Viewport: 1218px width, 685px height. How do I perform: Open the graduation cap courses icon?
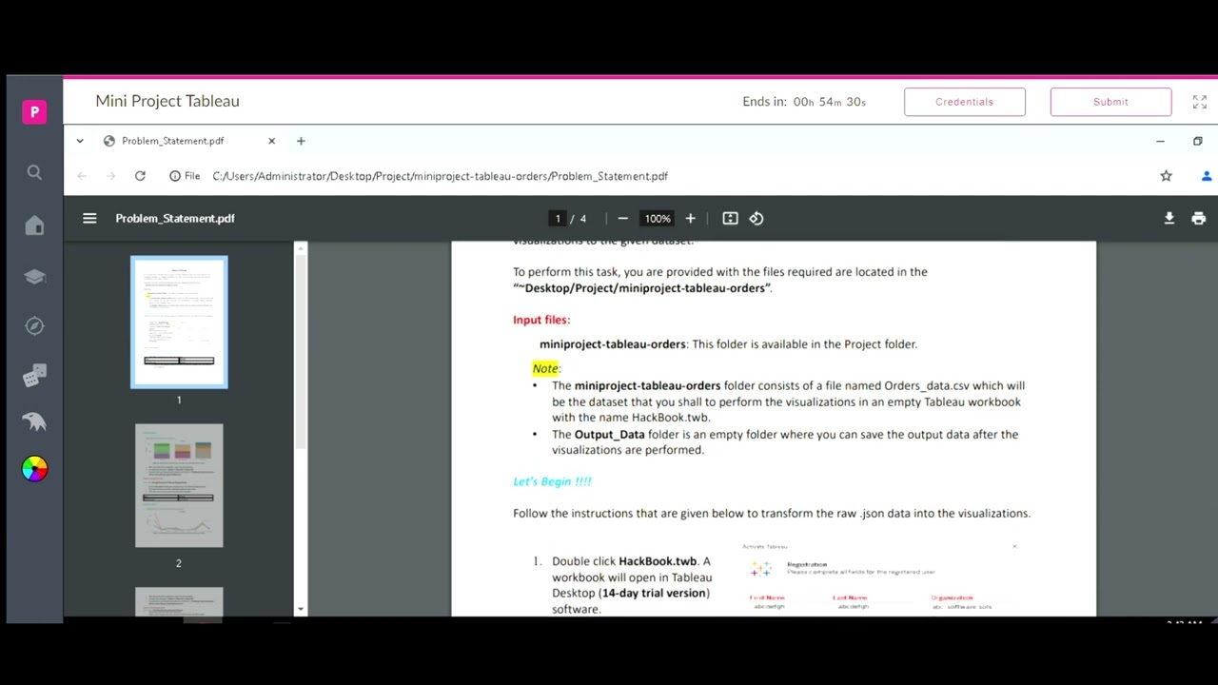click(34, 277)
